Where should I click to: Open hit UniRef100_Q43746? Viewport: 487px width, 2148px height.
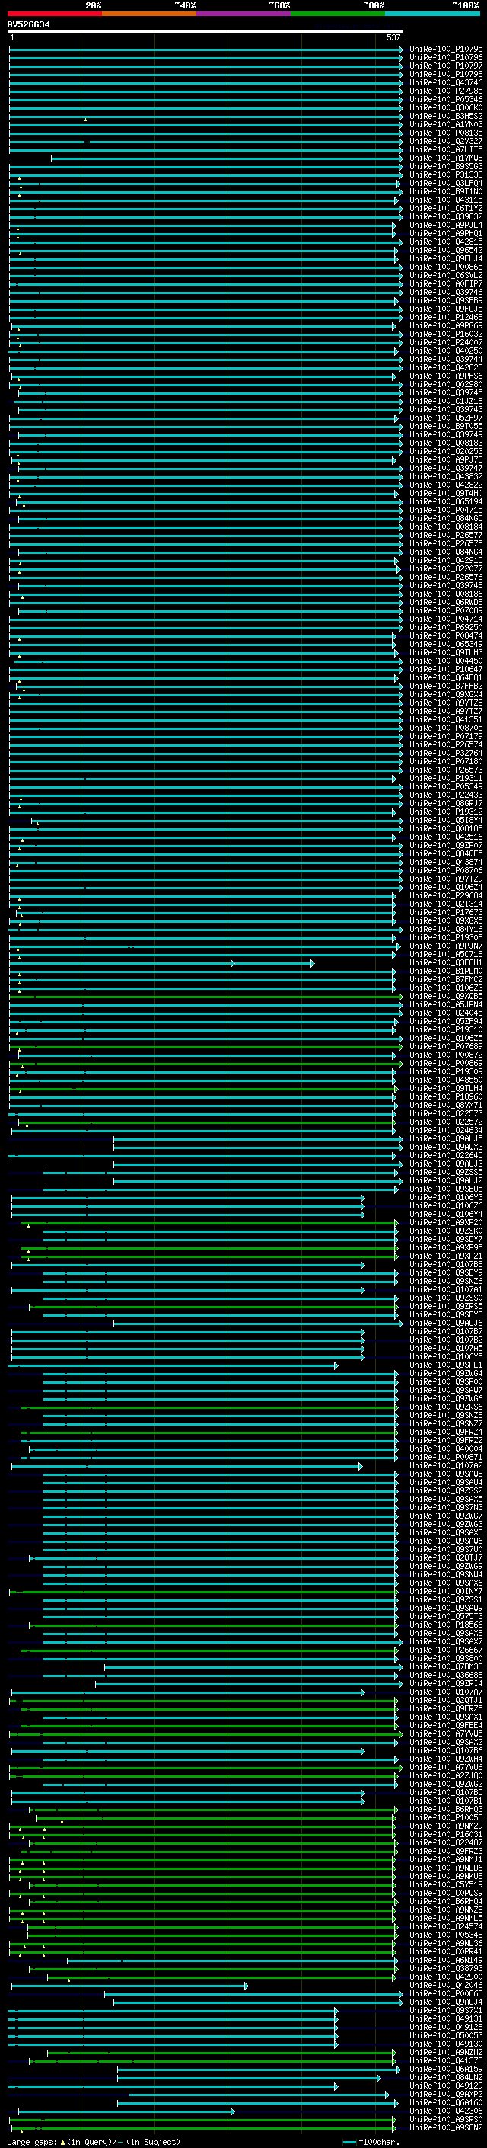coord(446,82)
